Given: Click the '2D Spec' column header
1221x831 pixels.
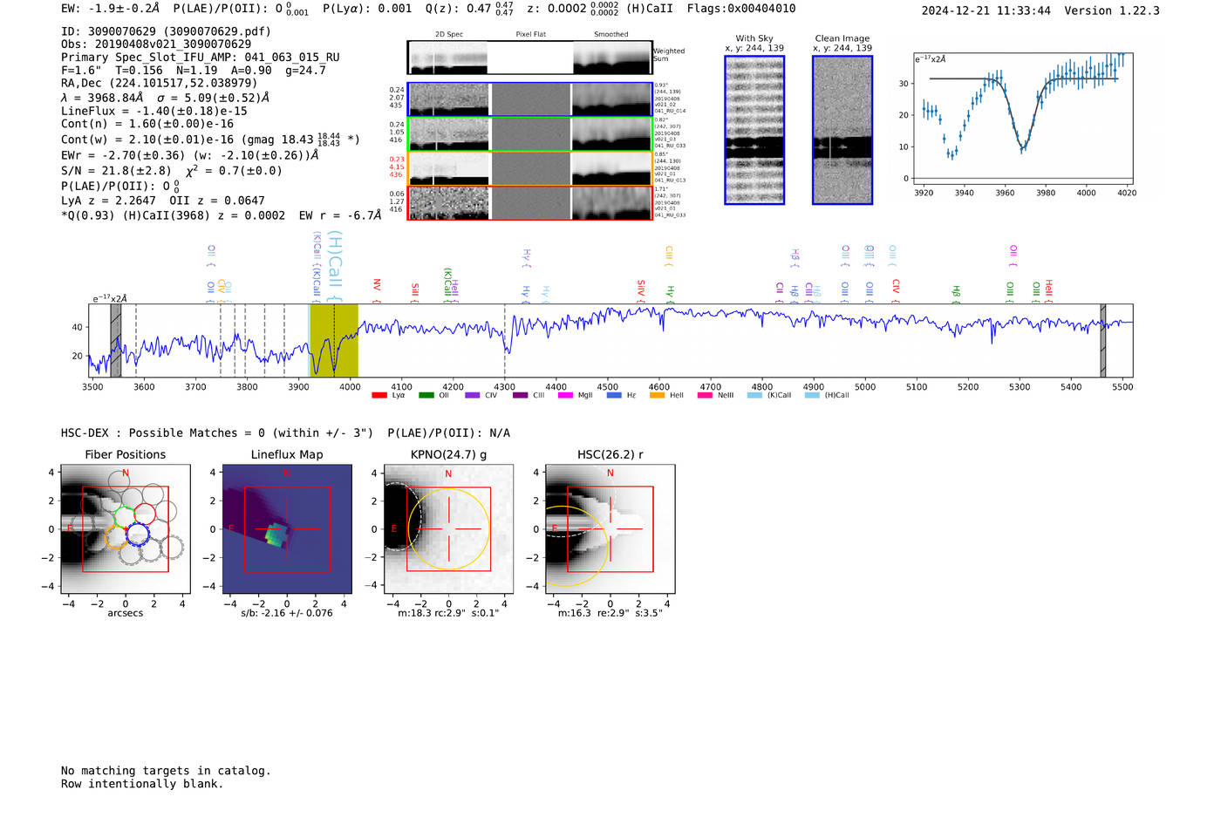Looking at the screenshot, I should (449, 35).
